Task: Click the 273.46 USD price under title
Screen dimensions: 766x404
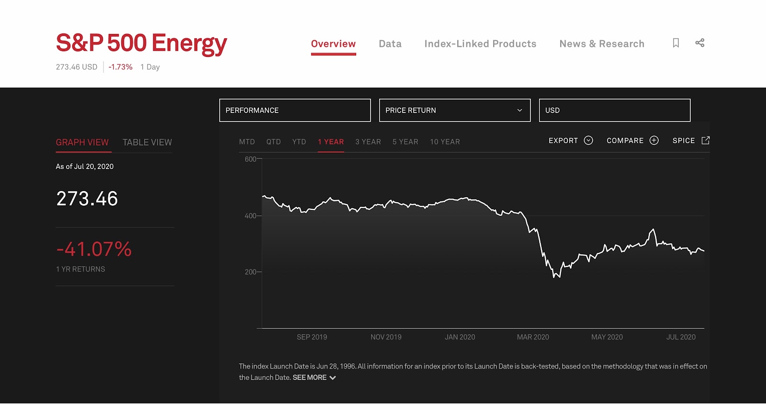Action: click(77, 67)
